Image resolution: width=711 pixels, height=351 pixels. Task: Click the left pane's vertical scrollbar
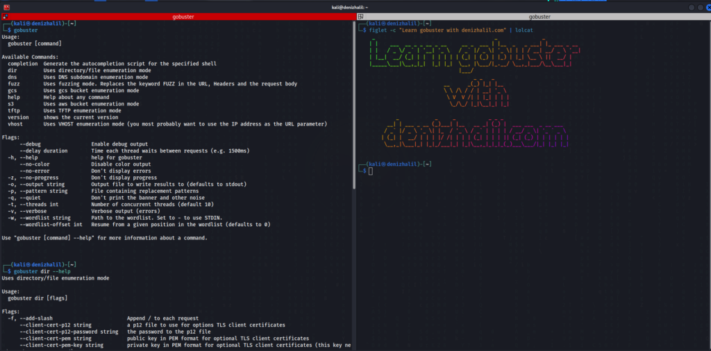tap(353, 104)
